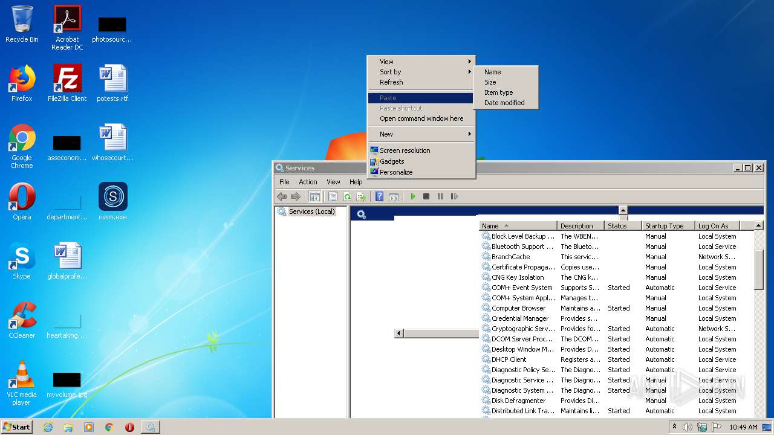Click the green Refresh toolbar icon
The image size is (774, 435).
tap(347, 196)
